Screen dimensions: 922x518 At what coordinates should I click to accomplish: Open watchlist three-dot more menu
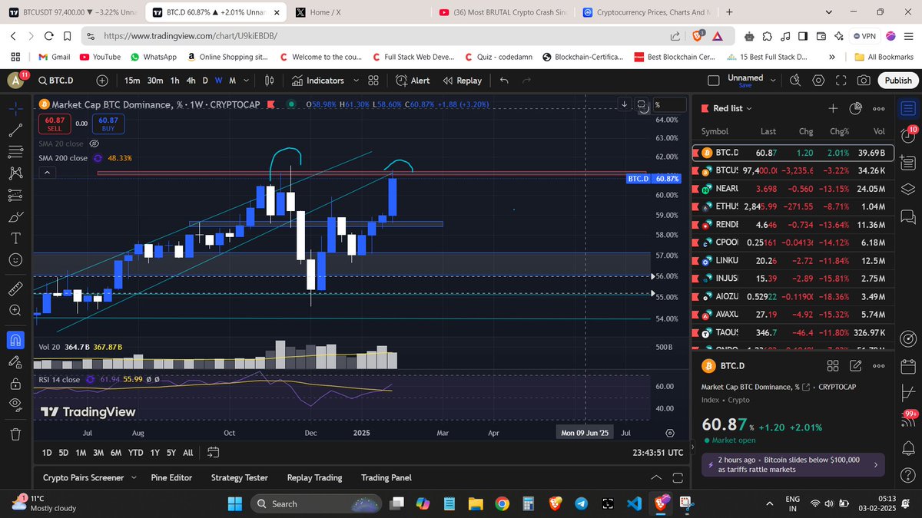point(879,108)
